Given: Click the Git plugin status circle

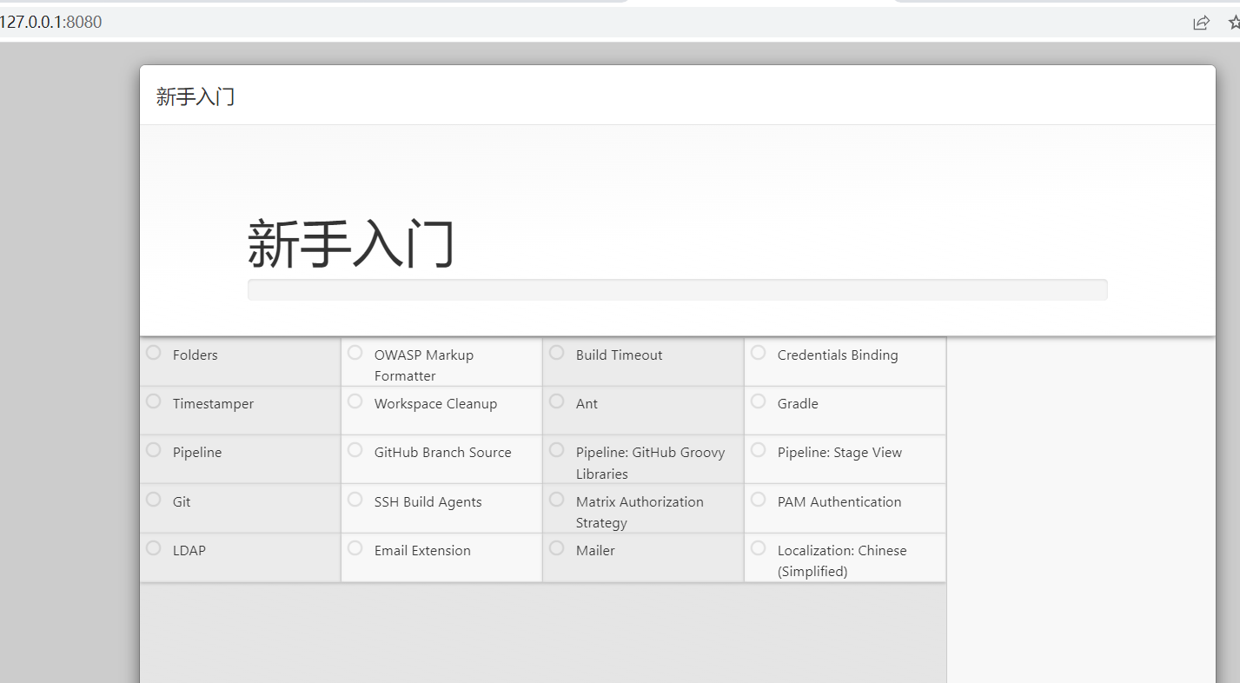Looking at the screenshot, I should tap(154, 500).
